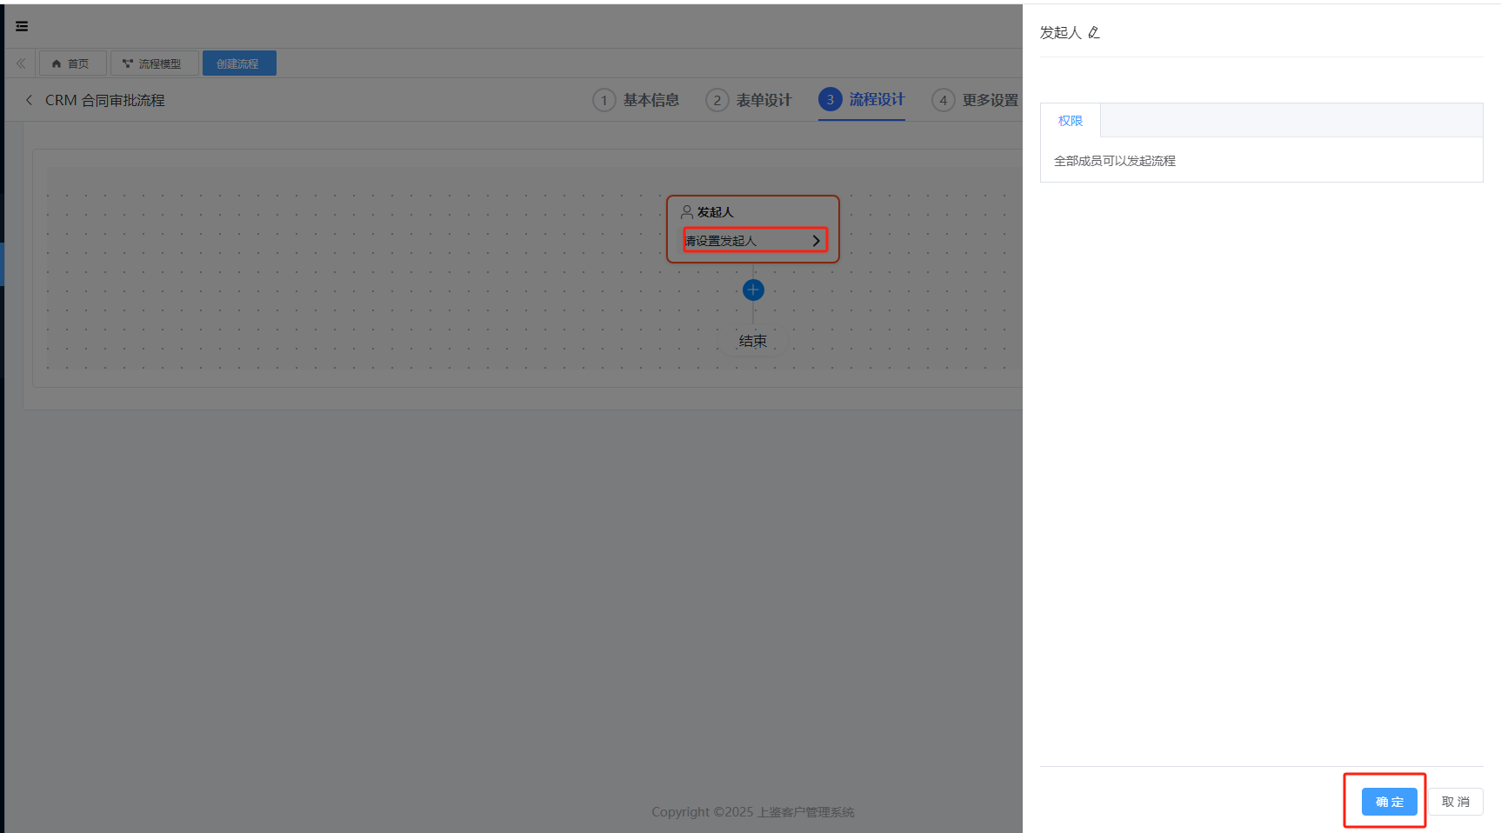Click the double-chevron tab scroll left icon
Screen dimensions: 1501x833
21,63
